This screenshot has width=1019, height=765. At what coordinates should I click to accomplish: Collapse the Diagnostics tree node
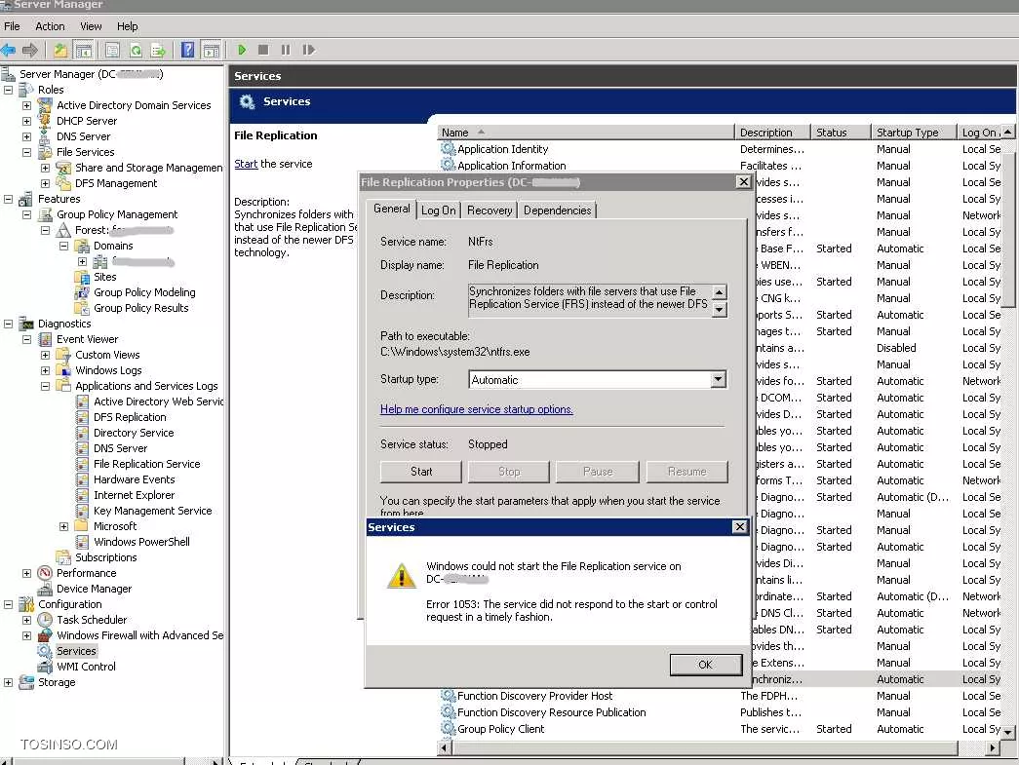coord(9,324)
